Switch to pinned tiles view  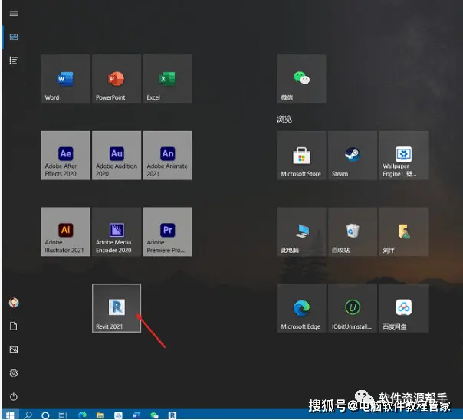14,37
